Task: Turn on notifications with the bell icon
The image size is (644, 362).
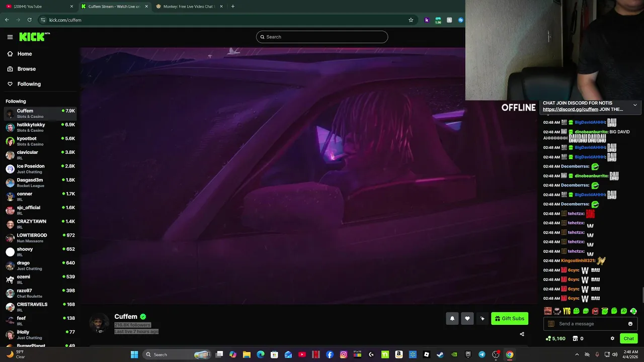Action: click(452, 318)
